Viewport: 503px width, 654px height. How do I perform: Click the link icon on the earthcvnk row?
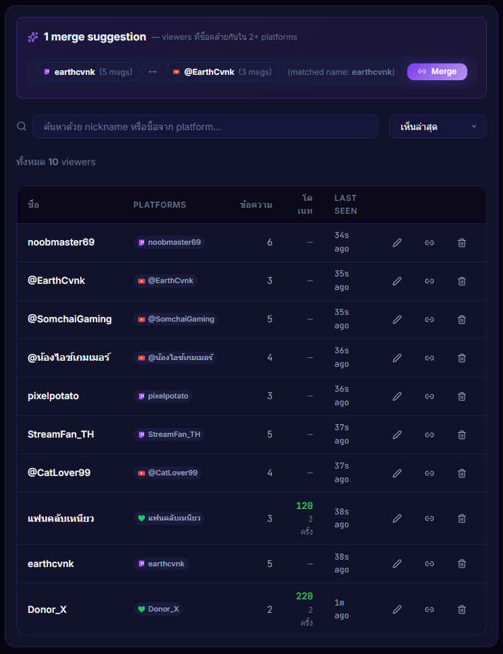(430, 564)
